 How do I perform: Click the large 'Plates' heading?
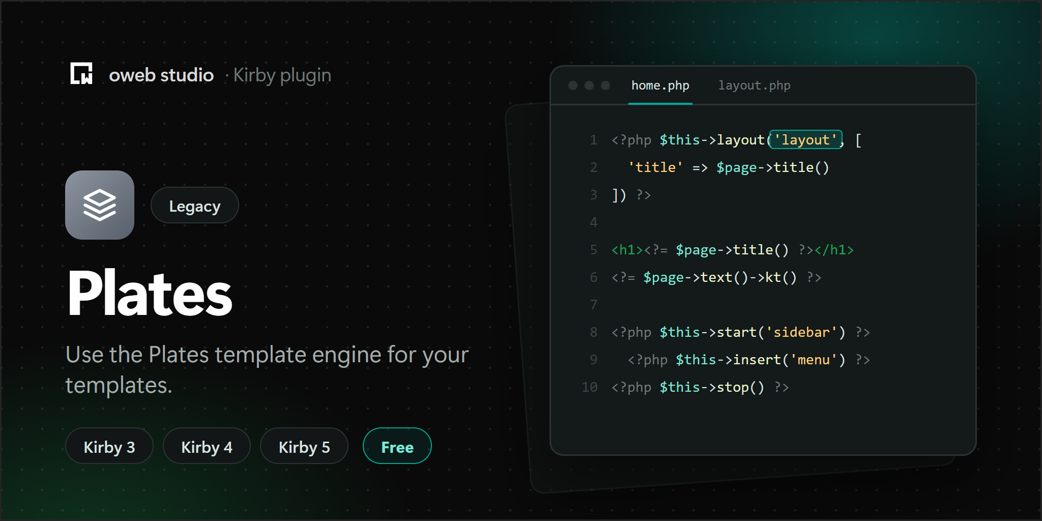(x=150, y=293)
